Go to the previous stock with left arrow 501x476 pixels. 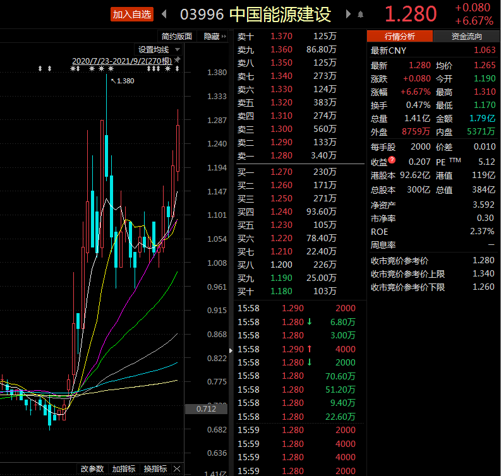(x=164, y=14)
